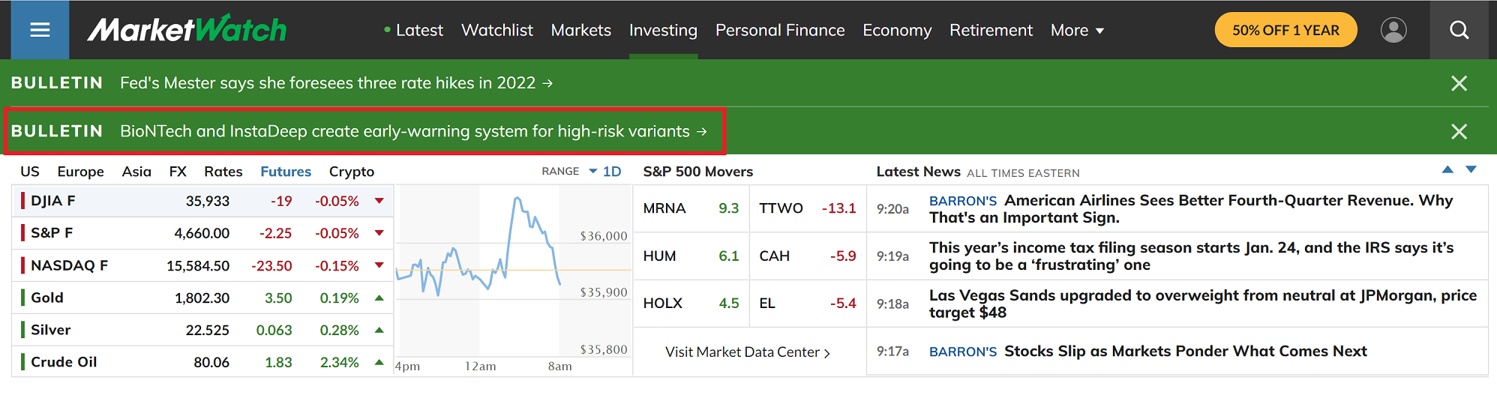Screen dimensions: 1497x401
Task: Click the latest news up arrow
Action: 1447,170
